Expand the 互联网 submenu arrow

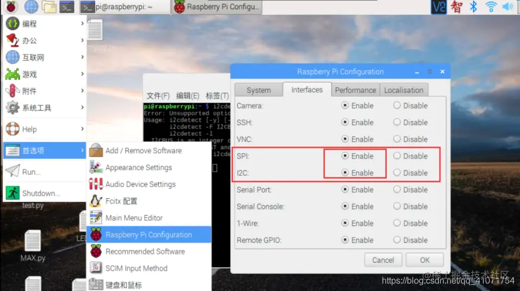click(x=82, y=57)
